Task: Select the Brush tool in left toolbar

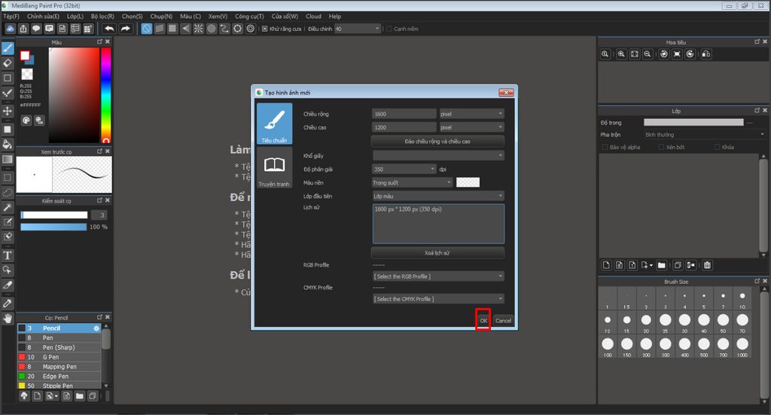Action: pyautogui.click(x=8, y=48)
